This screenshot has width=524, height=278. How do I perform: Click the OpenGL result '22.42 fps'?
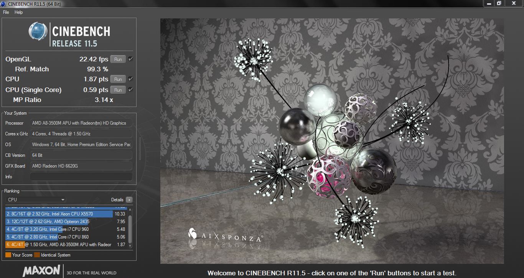click(x=94, y=59)
